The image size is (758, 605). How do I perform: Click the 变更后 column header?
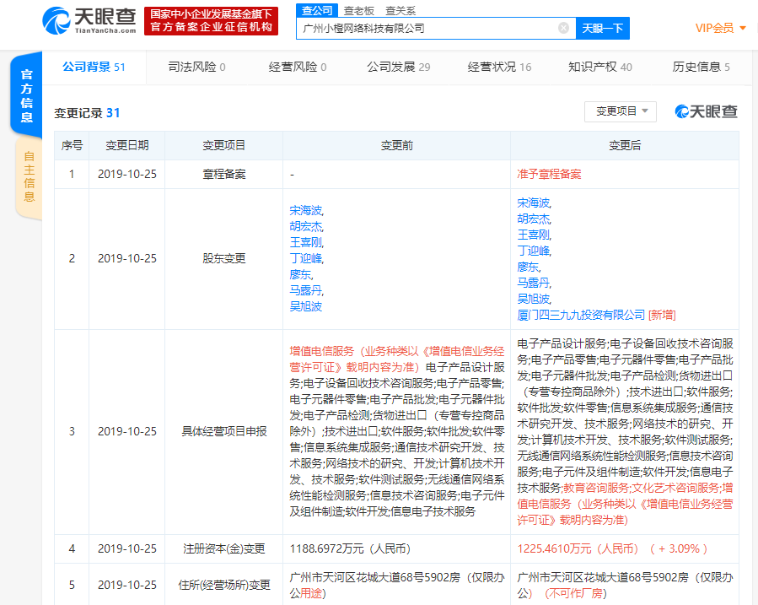(625, 146)
